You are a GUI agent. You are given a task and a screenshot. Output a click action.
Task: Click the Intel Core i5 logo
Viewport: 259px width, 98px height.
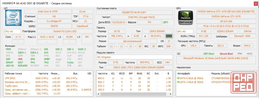(13, 18)
